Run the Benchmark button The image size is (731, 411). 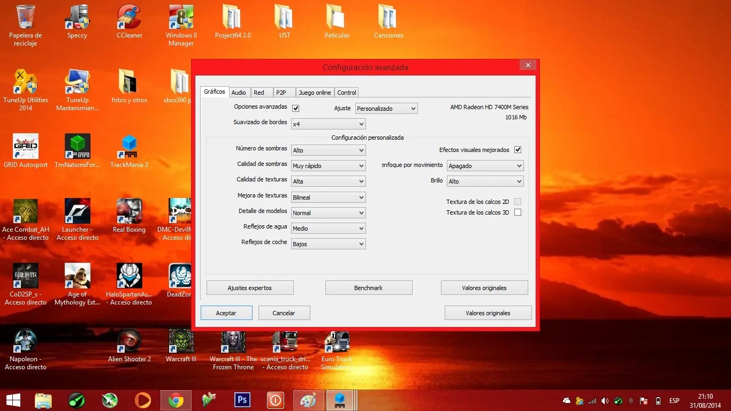coord(369,288)
